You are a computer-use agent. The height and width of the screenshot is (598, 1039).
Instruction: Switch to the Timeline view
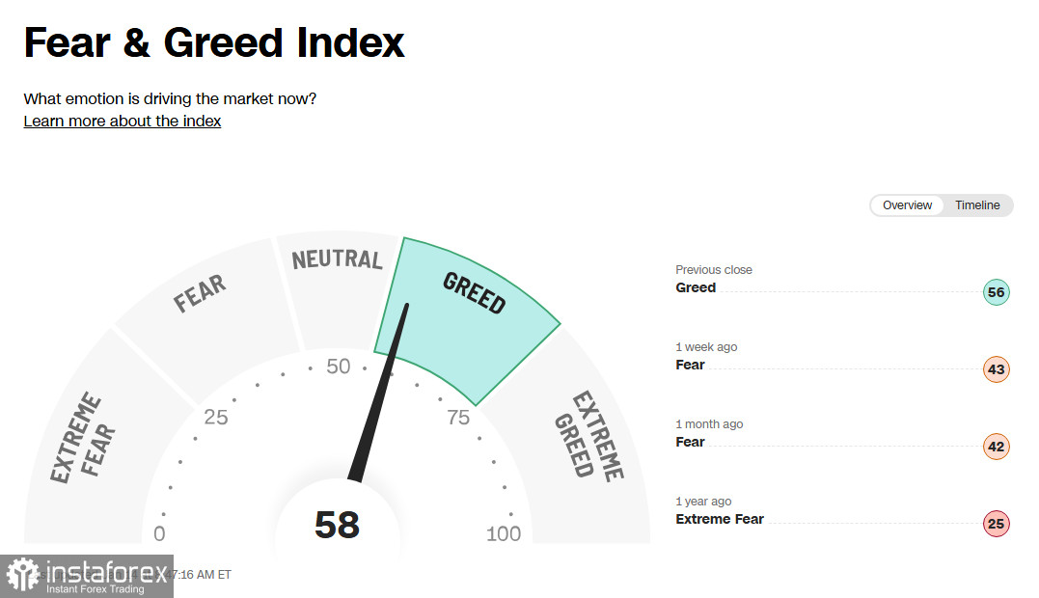click(977, 205)
